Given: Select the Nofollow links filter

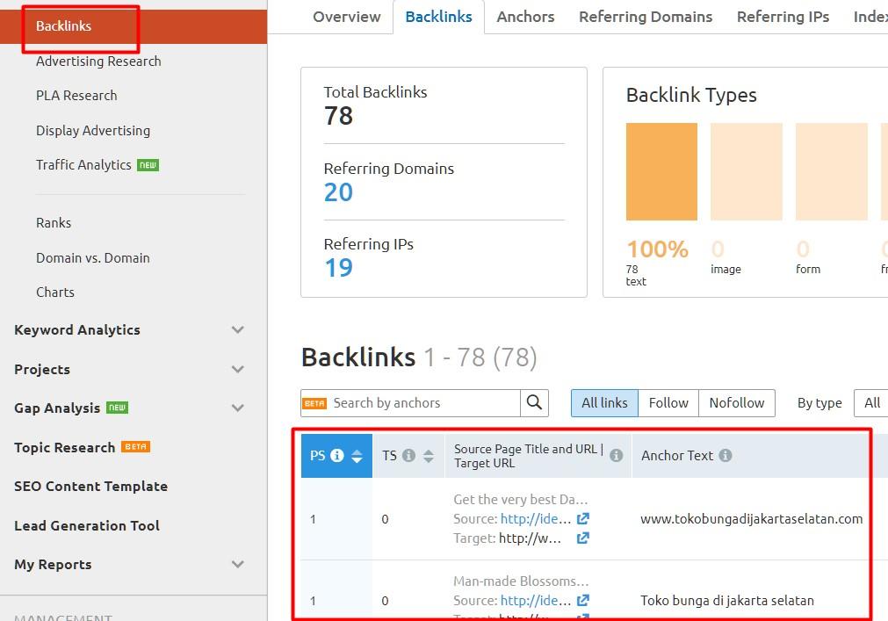Looking at the screenshot, I should click(x=737, y=403).
